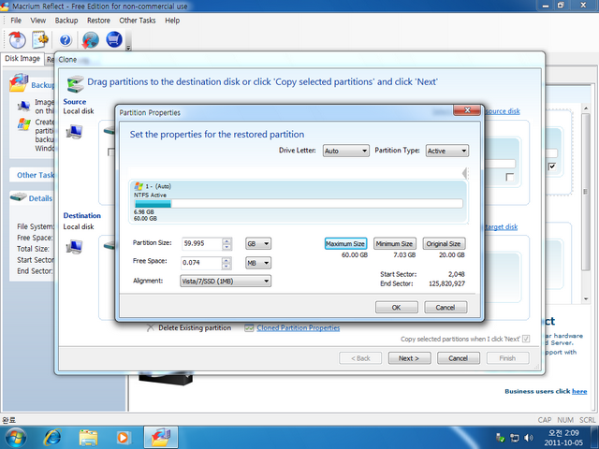Open the Help menu

tap(172, 21)
